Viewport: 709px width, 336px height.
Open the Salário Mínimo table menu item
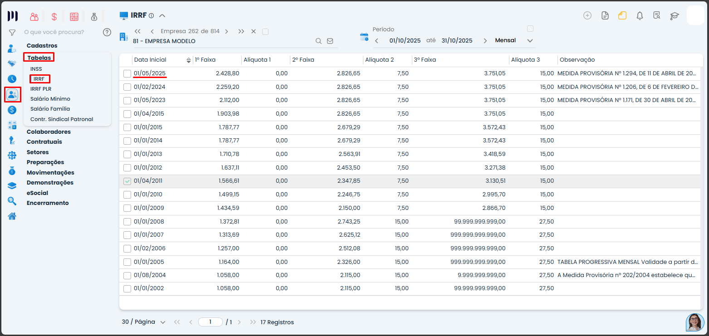point(50,99)
